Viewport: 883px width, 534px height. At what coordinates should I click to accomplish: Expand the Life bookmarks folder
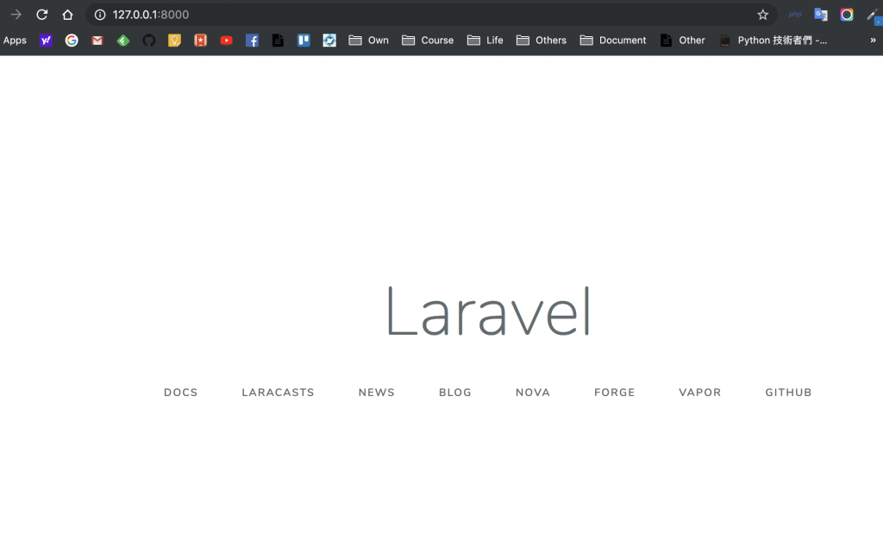(485, 40)
